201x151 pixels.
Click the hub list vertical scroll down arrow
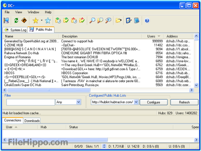[196, 85]
